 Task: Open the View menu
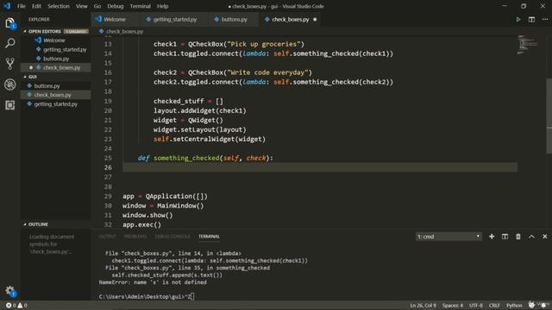click(82, 6)
